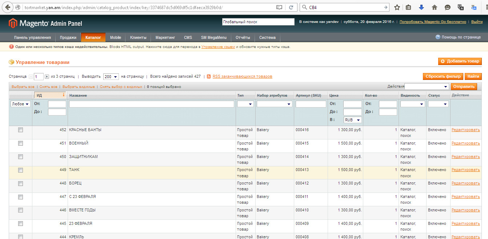Open the Набор атрибутов filter dropdown

coord(274,104)
